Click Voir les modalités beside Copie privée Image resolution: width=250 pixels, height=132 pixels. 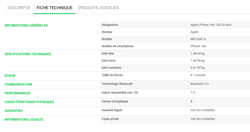tap(203, 119)
